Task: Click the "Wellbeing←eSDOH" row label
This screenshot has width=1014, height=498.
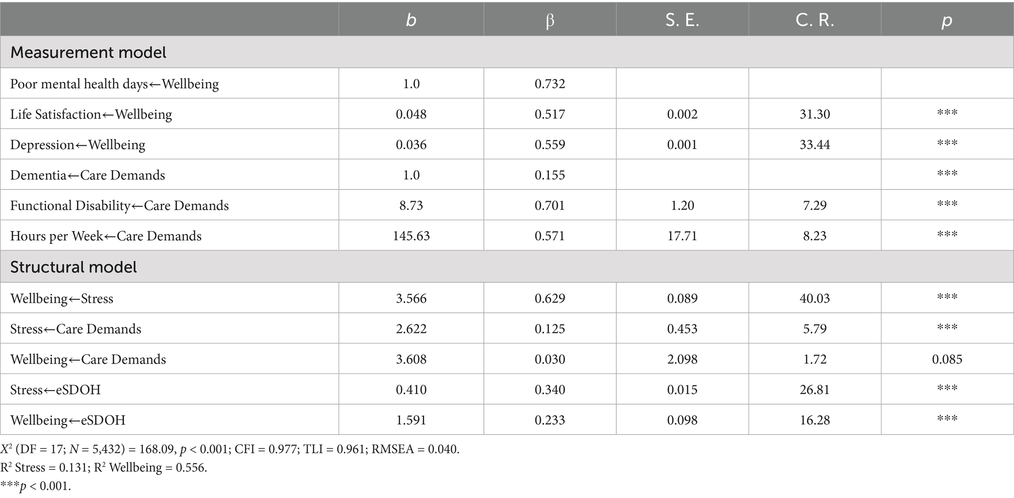Action: [68, 420]
